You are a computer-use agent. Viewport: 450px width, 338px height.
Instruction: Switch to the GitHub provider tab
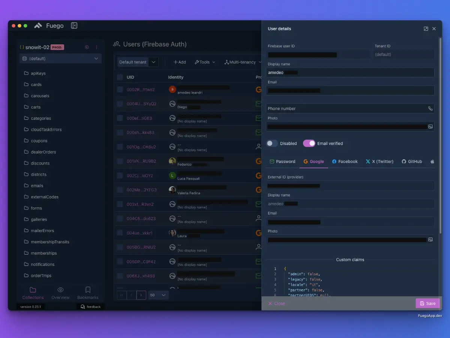coord(412,161)
